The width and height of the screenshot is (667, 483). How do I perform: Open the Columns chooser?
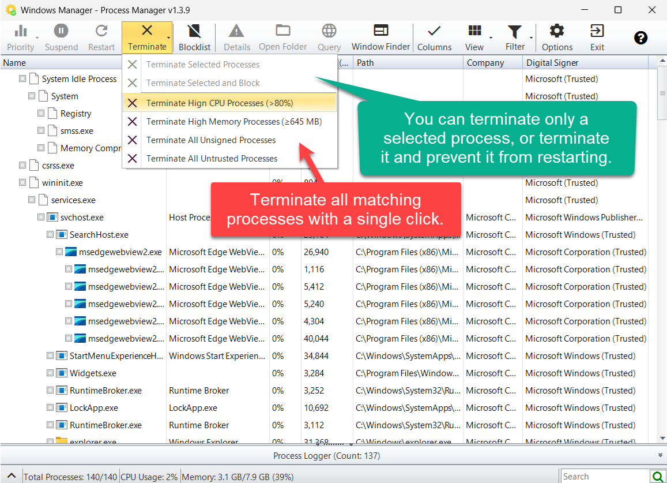pos(434,38)
